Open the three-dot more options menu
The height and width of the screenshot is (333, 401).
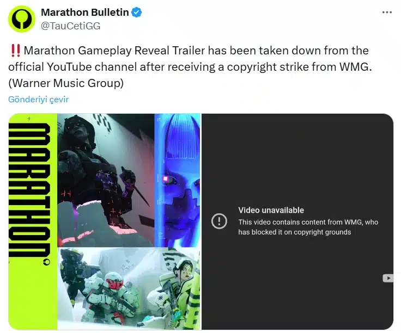[x=387, y=13]
